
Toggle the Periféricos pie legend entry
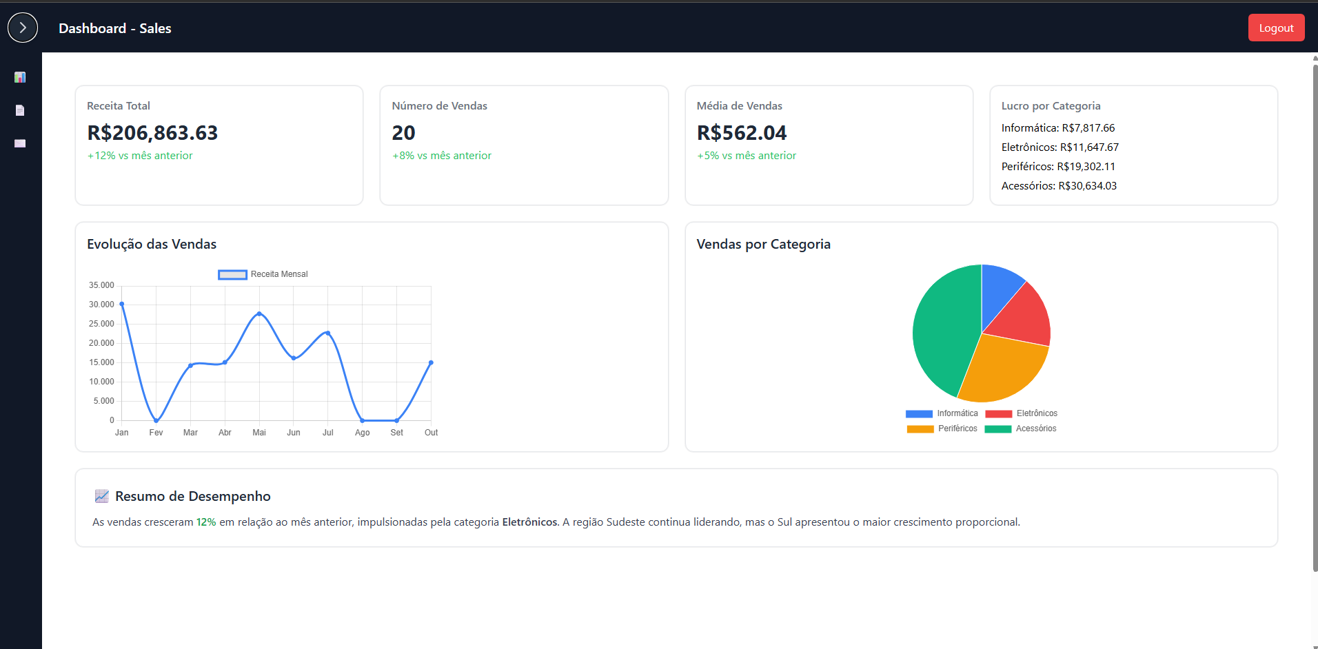point(942,429)
